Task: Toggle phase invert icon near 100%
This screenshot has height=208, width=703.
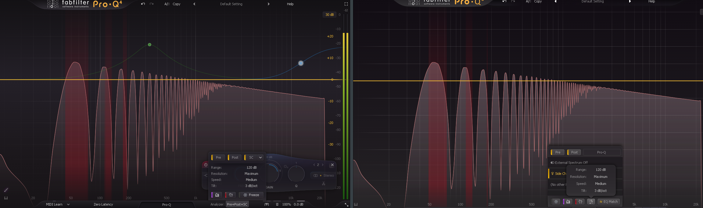Action: [x=277, y=204]
